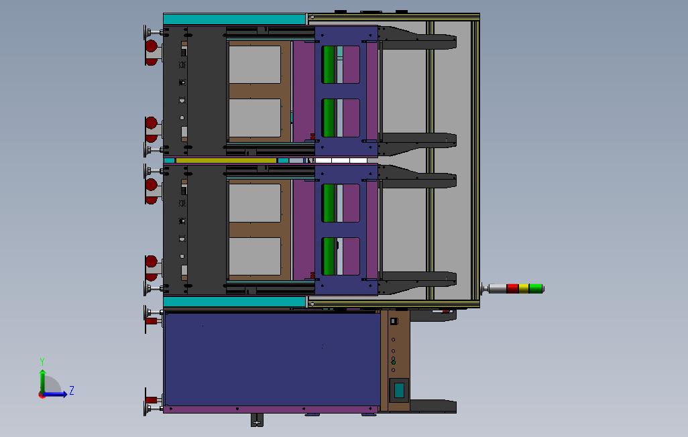Pick the square switch atop the brown control panel
Viewport: 688px width, 437px height.
pyautogui.click(x=394, y=322)
